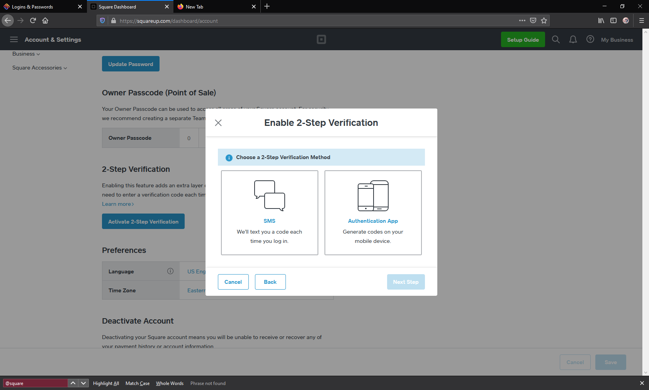The height and width of the screenshot is (390, 649).
Task: Reload the current page
Action: (33, 20)
